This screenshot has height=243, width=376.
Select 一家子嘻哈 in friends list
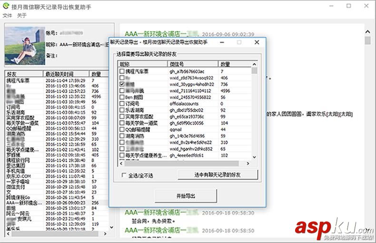18,181
